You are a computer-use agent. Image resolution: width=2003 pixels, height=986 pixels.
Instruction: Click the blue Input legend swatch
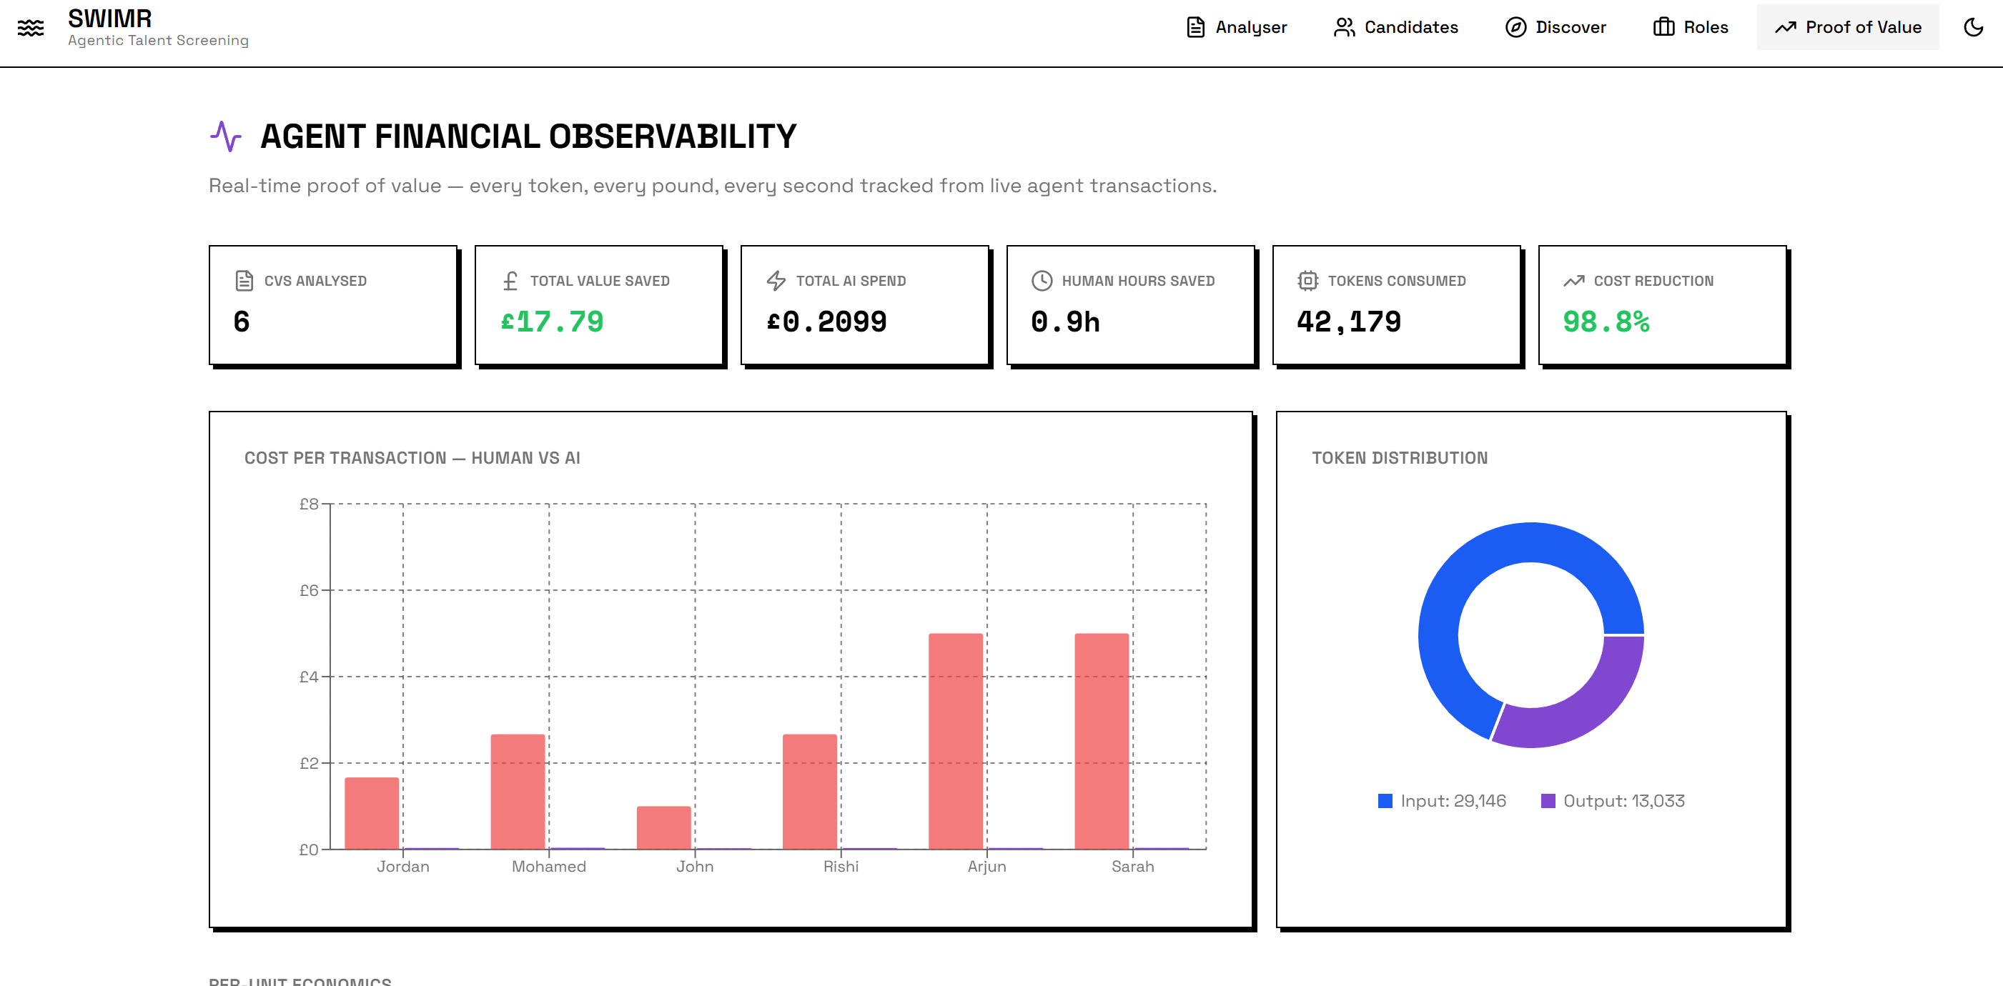(1385, 801)
